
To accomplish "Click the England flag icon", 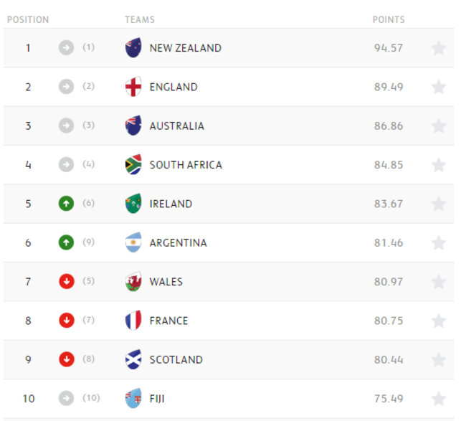I will (x=133, y=87).
